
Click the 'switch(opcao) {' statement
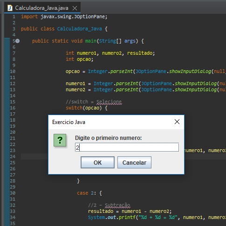(x=87, y=108)
